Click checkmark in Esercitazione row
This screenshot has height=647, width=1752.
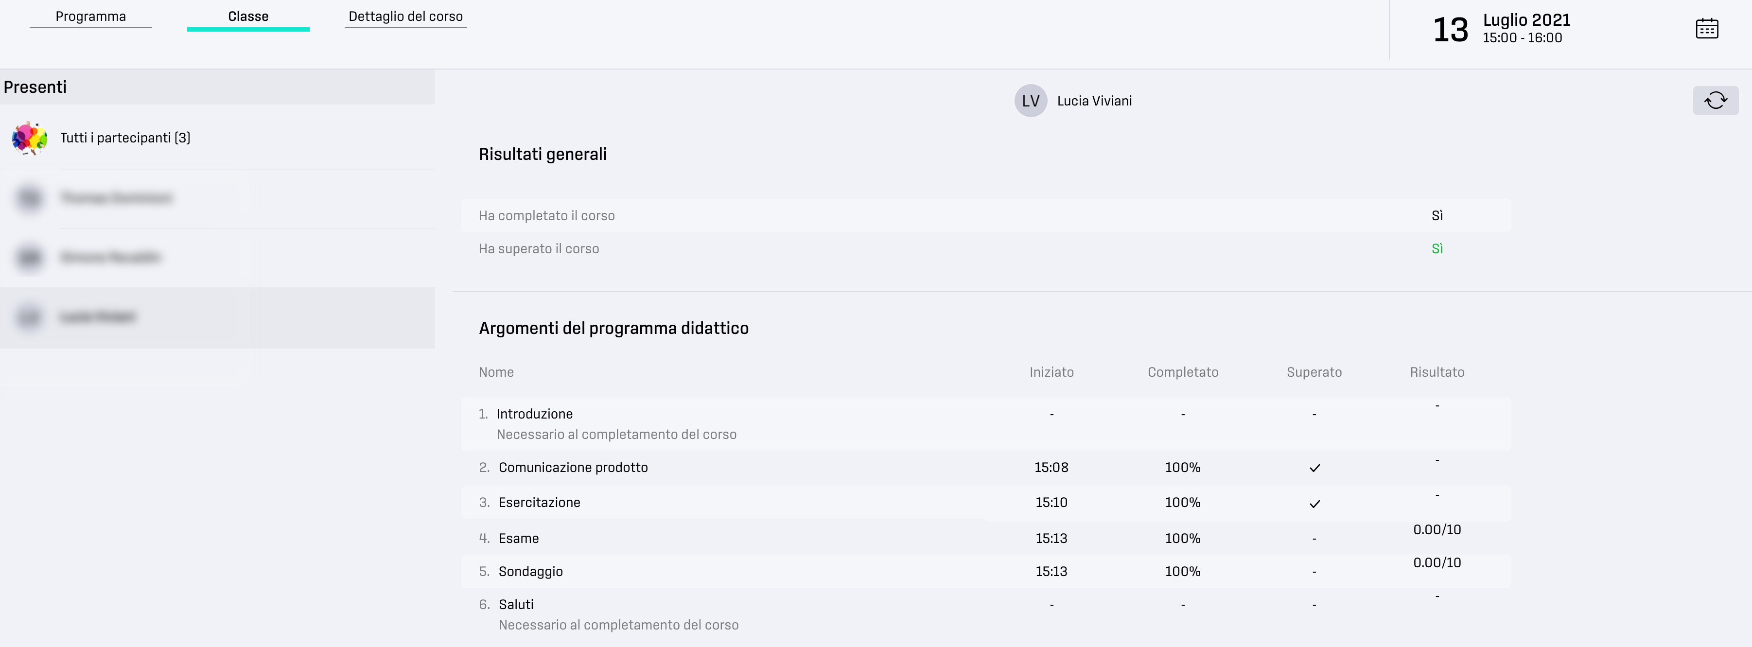pyautogui.click(x=1314, y=504)
